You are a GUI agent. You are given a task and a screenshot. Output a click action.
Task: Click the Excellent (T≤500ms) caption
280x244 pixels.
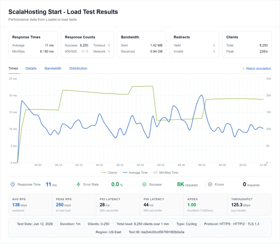200,210
